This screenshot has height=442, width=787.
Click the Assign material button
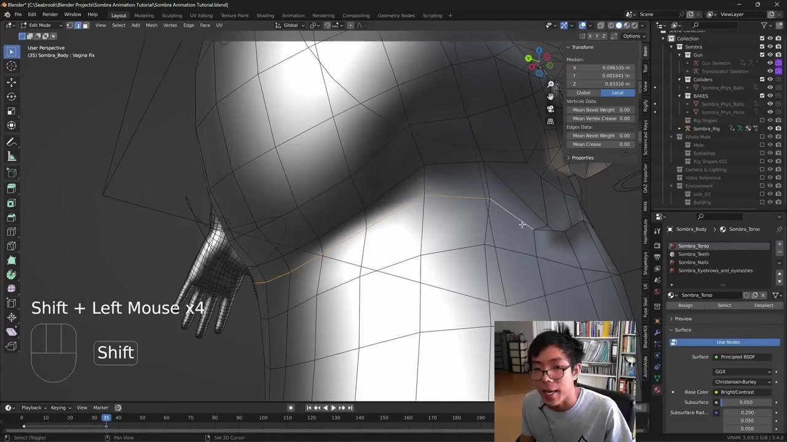pyautogui.click(x=685, y=305)
